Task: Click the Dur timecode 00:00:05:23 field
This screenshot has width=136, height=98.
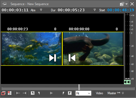Action: (71, 10)
